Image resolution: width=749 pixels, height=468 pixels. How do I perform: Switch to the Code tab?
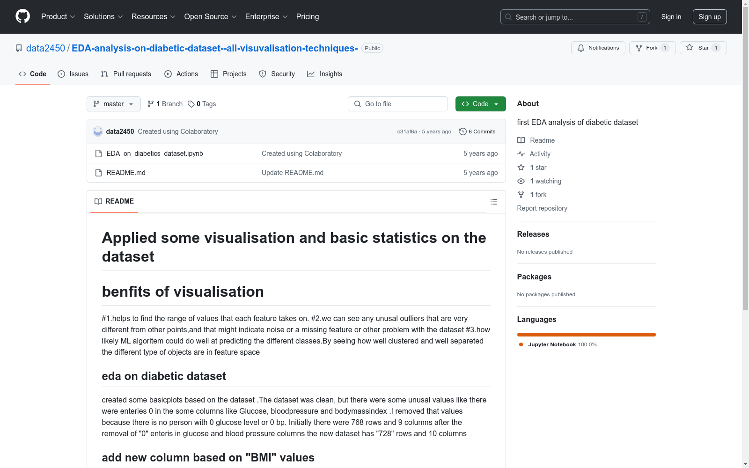click(33, 74)
